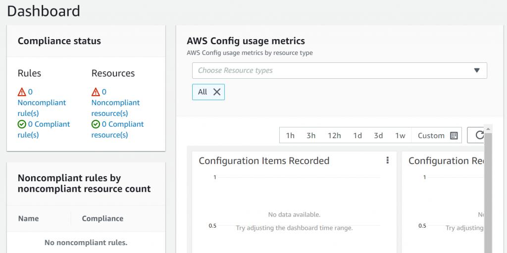Screen dimensions: 507x253
Task: Click the green check icon for Compliant resource(s)
Action: [96, 124]
